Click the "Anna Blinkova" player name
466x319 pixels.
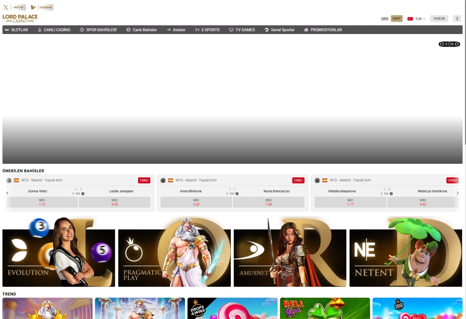[x=191, y=191]
